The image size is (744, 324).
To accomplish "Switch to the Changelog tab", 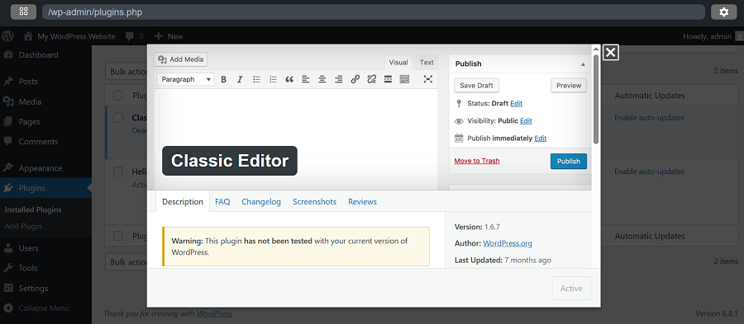I will point(261,201).
